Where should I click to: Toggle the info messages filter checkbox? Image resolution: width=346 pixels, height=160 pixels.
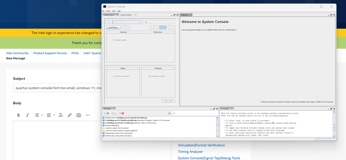(x=105, y=113)
